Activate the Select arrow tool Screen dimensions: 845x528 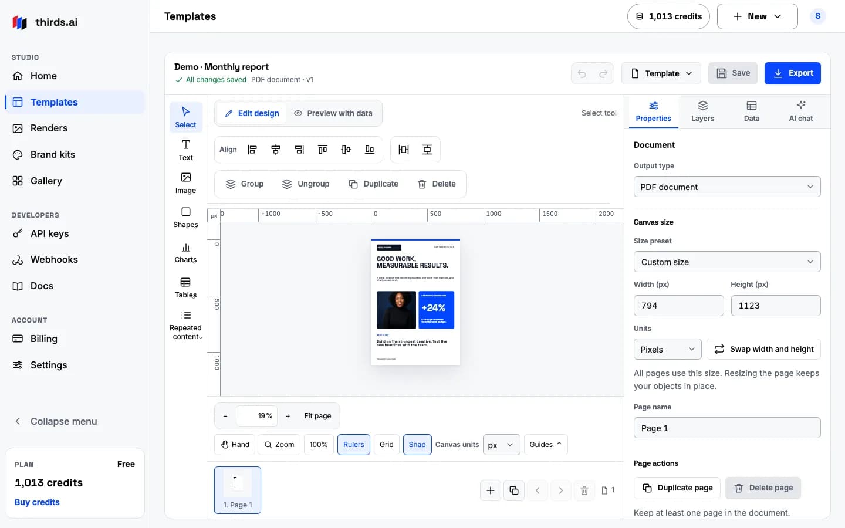coord(186,117)
